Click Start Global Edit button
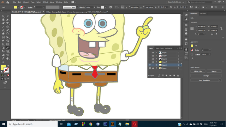This screenshot has width=226, height=127. (204, 80)
